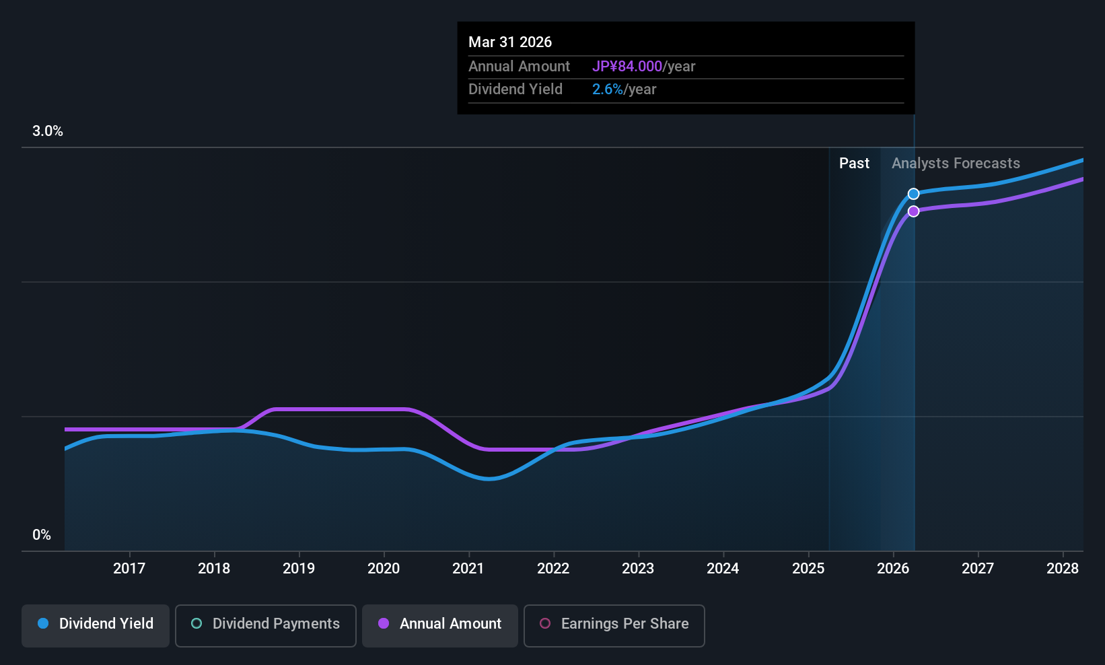Click the 2017 x-axis label
Viewport: 1105px width, 665px height.
click(x=129, y=569)
